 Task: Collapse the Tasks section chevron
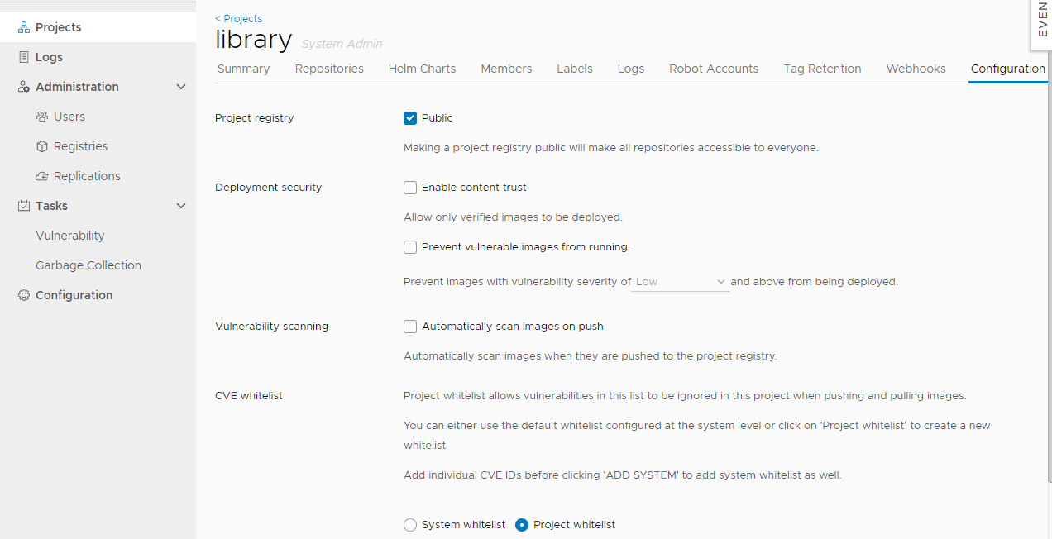181,205
